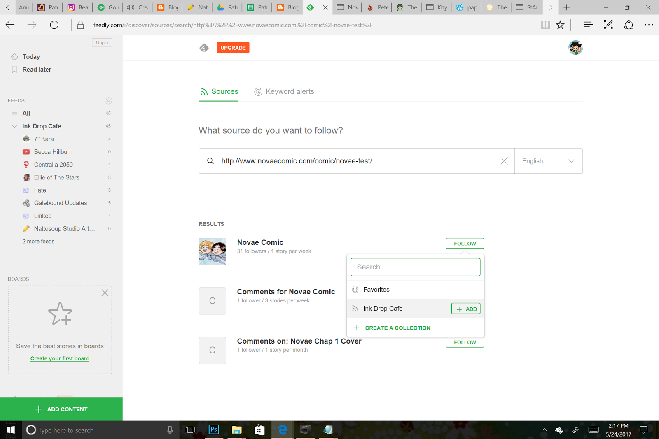Collapse the Ink Drop Cafe feed category

tap(14, 126)
